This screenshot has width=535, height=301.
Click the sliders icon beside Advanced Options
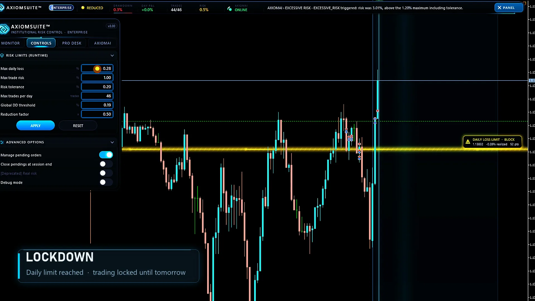pyautogui.click(x=2, y=142)
